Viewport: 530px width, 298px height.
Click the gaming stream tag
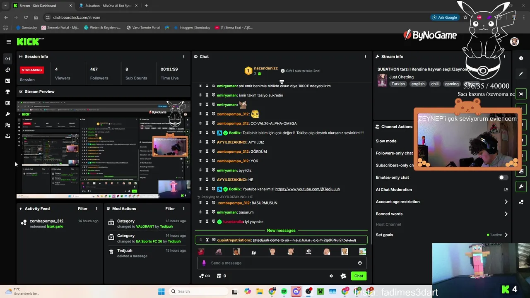coord(451,84)
